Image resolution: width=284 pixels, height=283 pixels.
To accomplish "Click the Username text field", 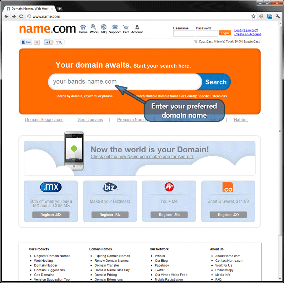I will [x=184, y=33].
